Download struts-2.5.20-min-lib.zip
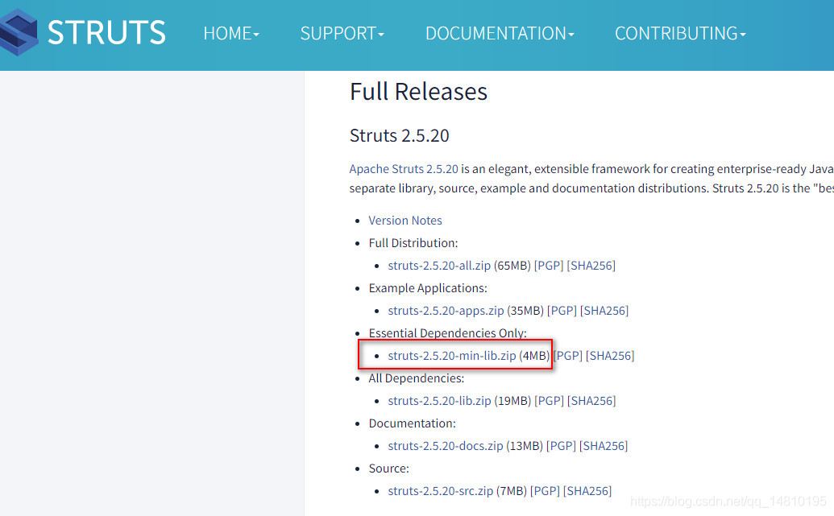The image size is (834, 516). pos(452,356)
